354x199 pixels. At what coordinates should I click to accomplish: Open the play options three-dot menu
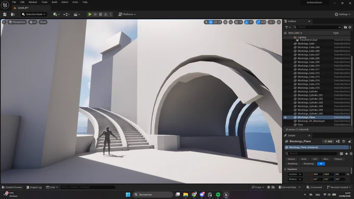click(110, 14)
